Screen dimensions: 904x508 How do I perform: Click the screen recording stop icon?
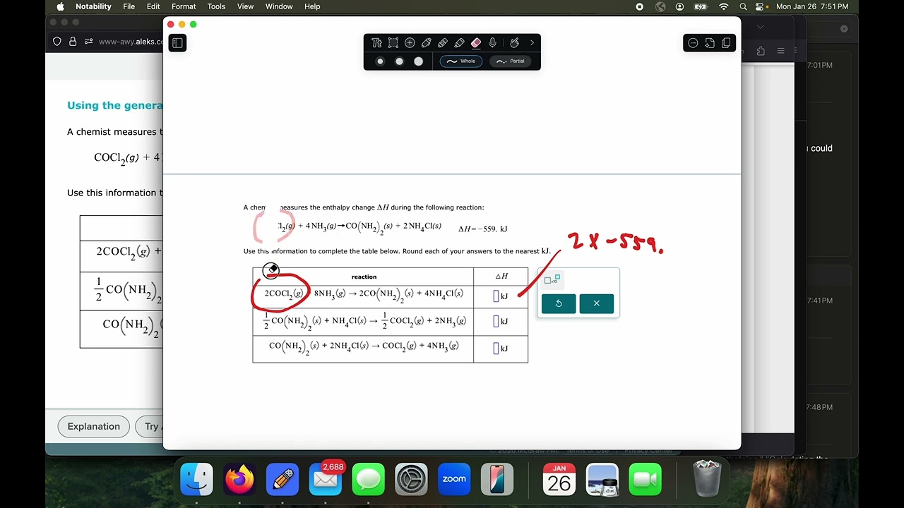(x=640, y=6)
